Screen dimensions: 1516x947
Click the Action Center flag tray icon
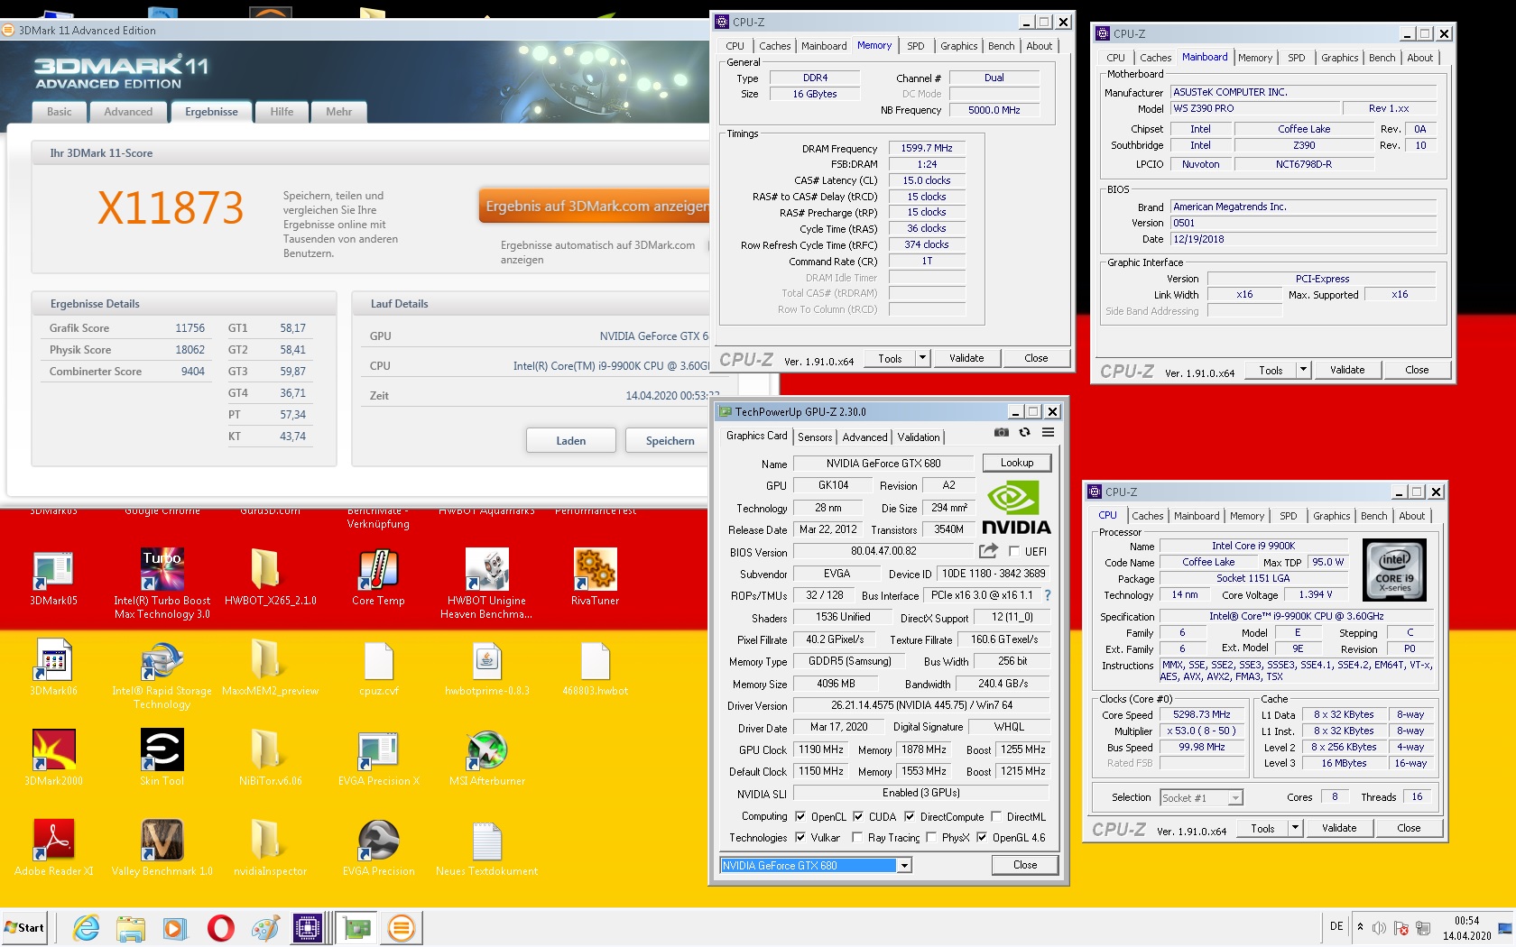tap(1401, 928)
